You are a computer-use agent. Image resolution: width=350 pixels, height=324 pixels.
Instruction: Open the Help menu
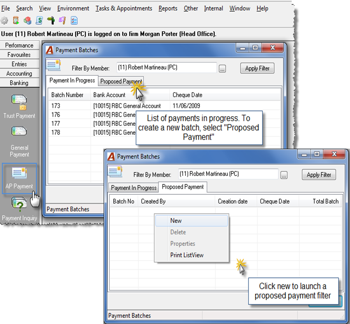(262, 9)
